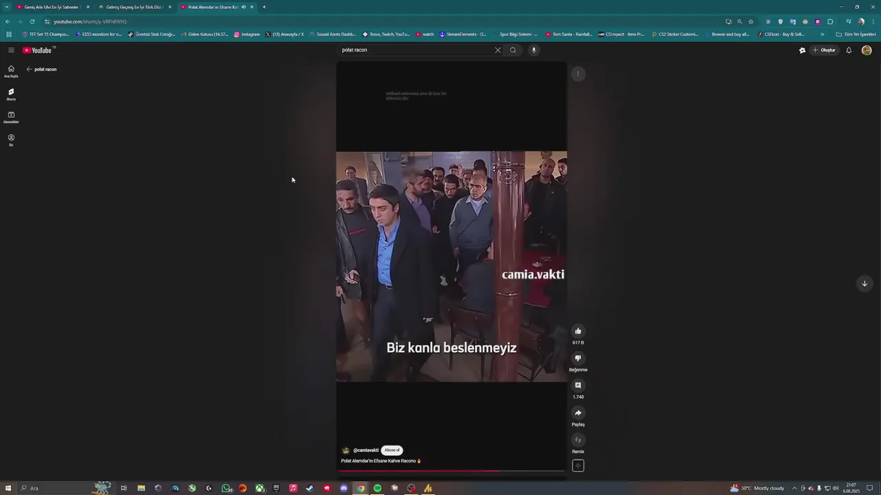The height and width of the screenshot is (495, 881).
Task: Pause the playing Short video
Action: click(452, 266)
